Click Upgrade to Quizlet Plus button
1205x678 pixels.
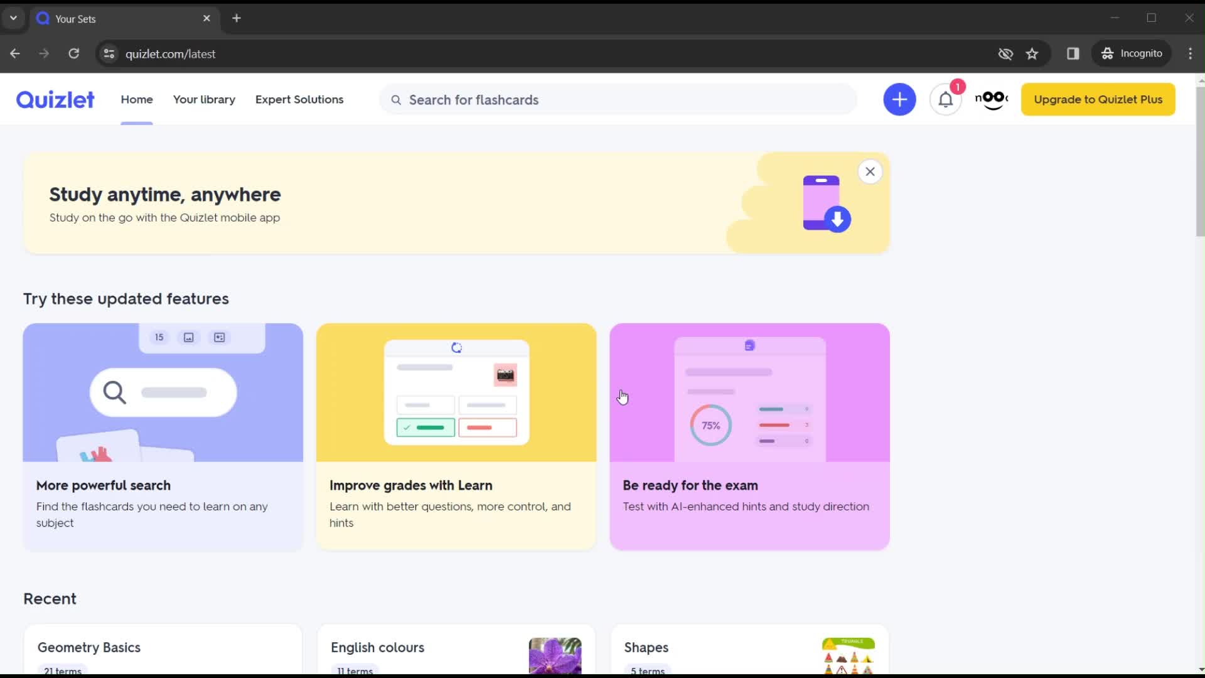coord(1098,99)
